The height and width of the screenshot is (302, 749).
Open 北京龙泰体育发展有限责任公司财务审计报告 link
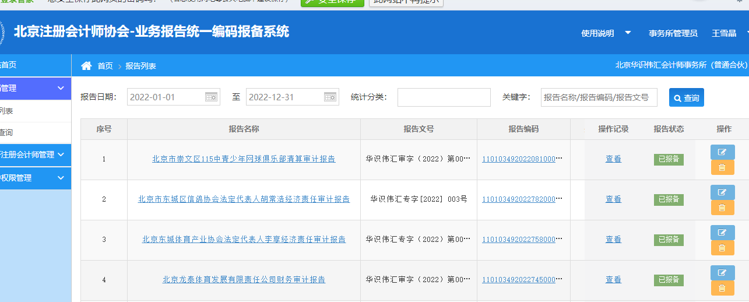click(x=244, y=280)
